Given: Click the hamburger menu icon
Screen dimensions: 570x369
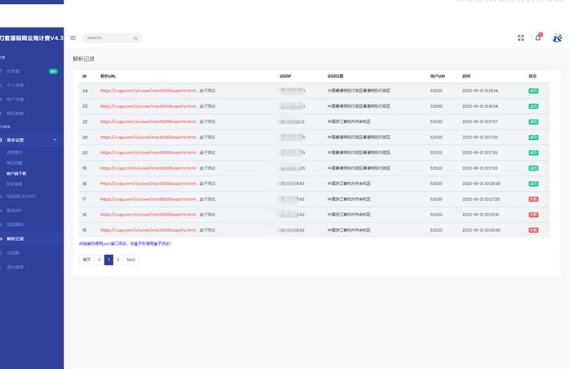Looking at the screenshot, I should 73,38.
